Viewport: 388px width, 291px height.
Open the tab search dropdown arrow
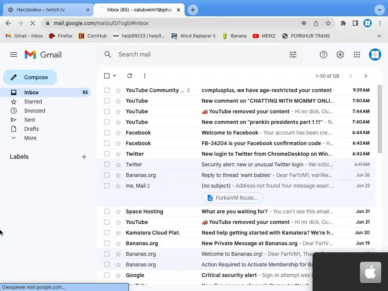[379, 10]
